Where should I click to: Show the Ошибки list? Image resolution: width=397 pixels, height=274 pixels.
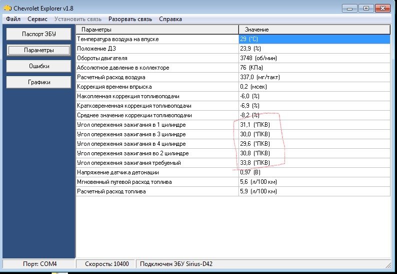pyautogui.click(x=38, y=66)
